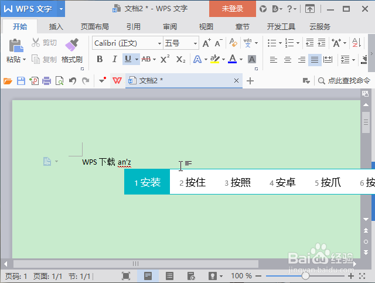
Task: Expand line spacing dropdown arrow
Action: pos(353,60)
